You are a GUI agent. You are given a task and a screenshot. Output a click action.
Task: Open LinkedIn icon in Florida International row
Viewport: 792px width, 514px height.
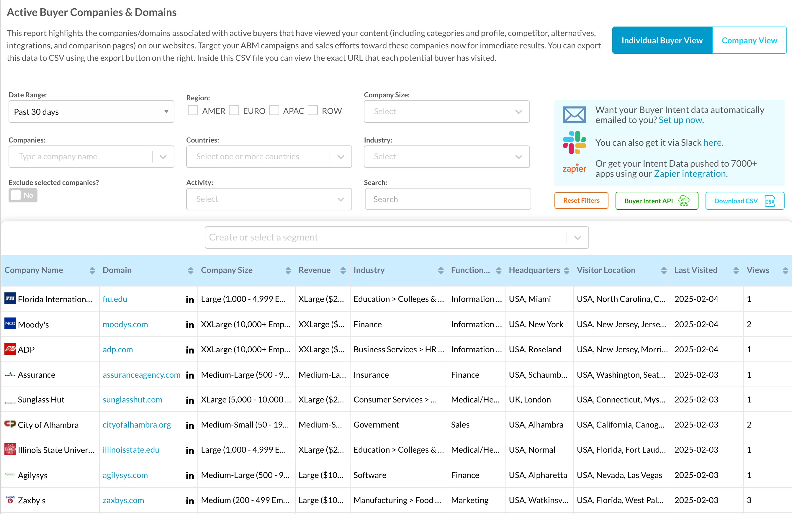pos(190,299)
